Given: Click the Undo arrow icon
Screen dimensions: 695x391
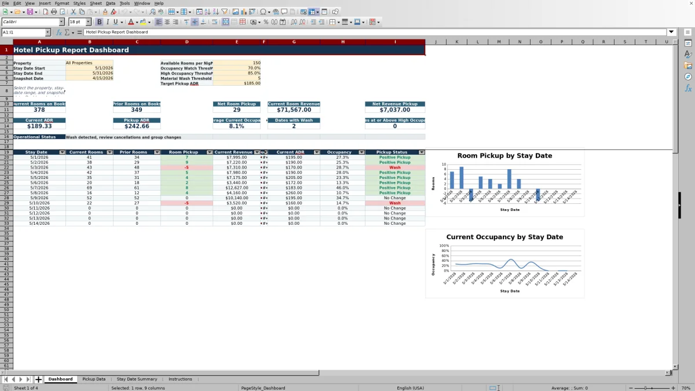Looking at the screenshot, I should 125,12.
